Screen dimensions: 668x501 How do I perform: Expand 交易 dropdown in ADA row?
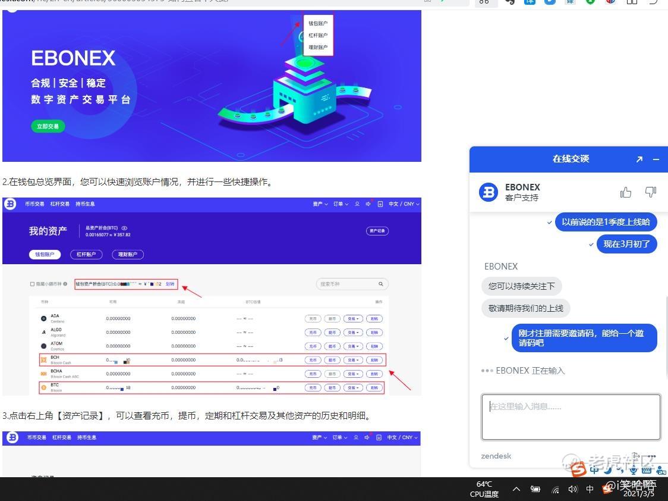tap(353, 318)
